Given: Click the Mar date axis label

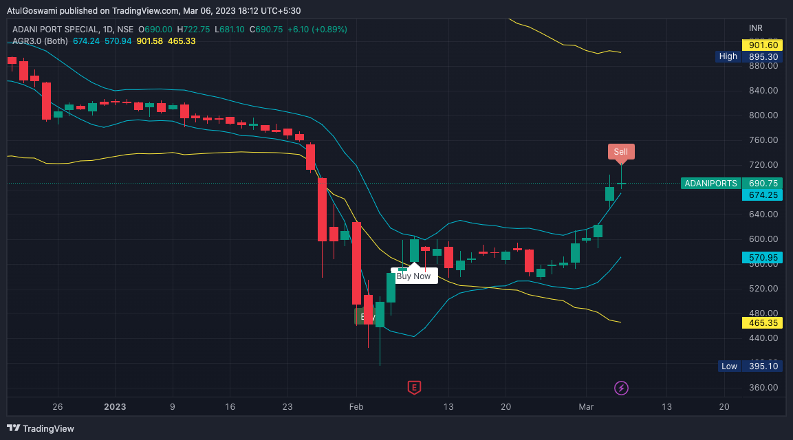Looking at the screenshot, I should pos(586,406).
